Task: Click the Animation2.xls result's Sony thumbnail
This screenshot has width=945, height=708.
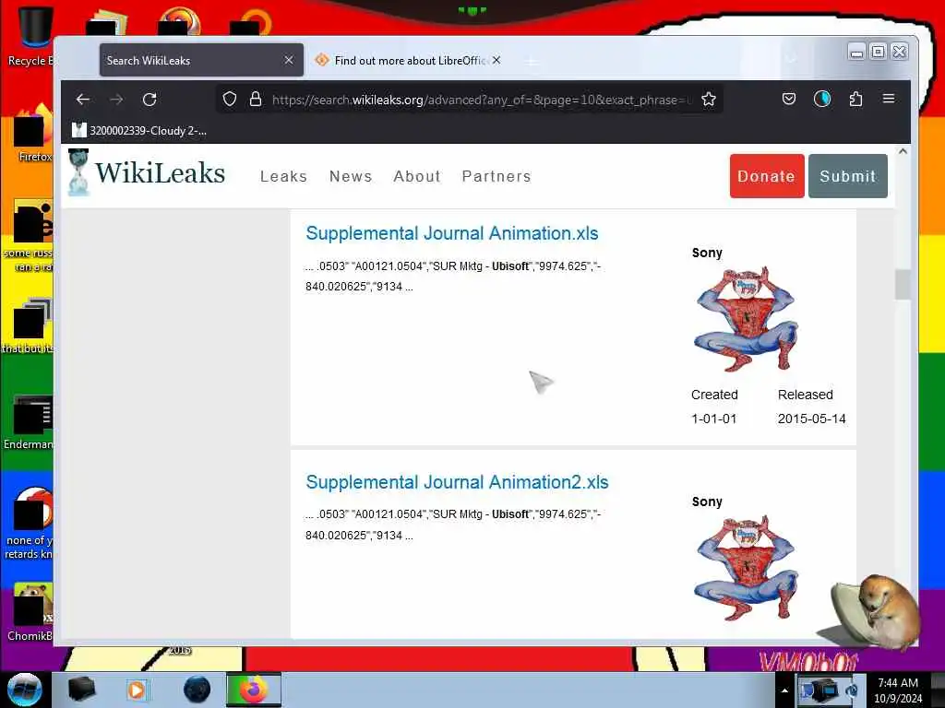Action: point(746,567)
